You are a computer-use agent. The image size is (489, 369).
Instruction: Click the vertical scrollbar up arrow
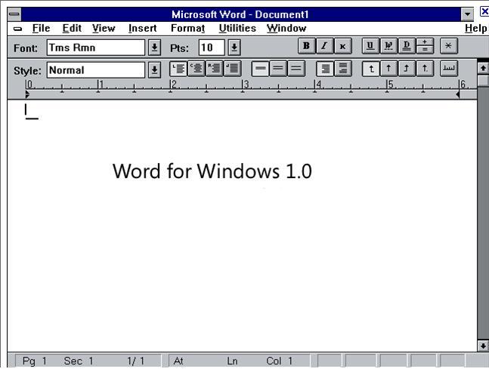pos(483,68)
